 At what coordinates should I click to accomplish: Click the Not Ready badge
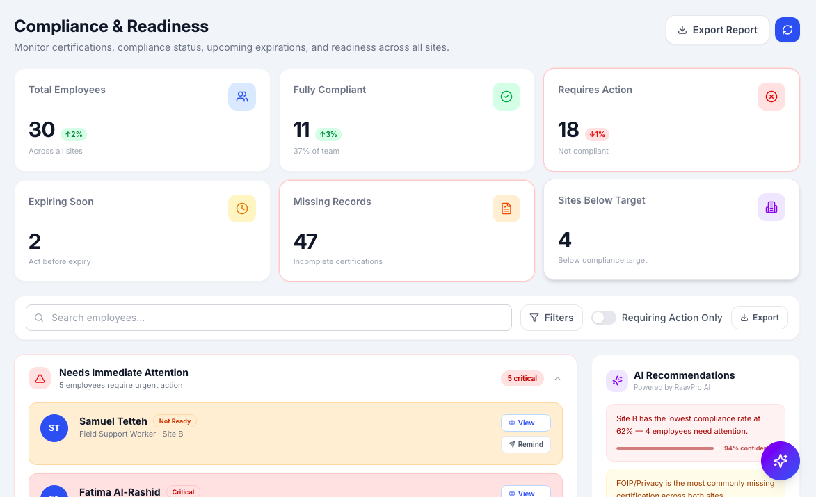tap(175, 421)
